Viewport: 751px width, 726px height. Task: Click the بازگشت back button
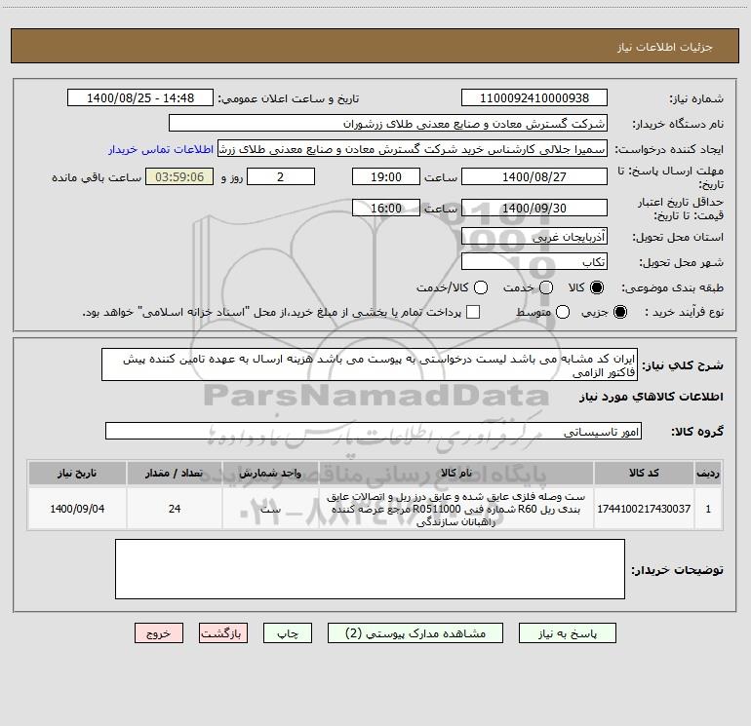pyautogui.click(x=223, y=633)
